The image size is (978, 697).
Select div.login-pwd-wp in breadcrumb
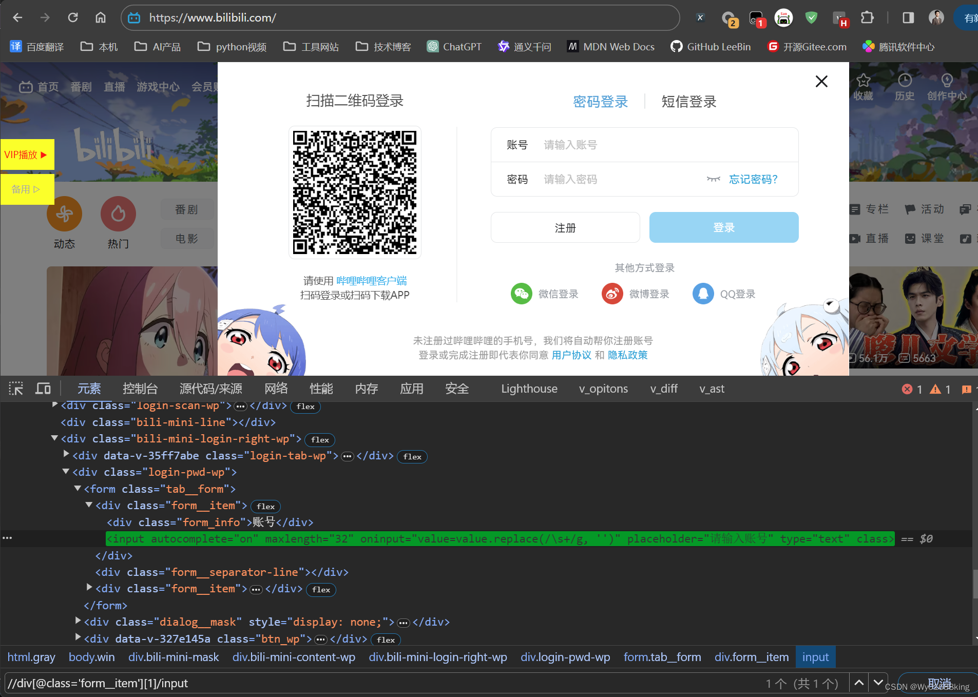tap(565, 657)
